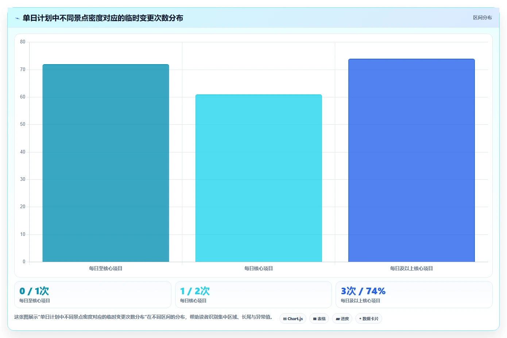Click y-axis tick label 30
Viewport: 507px width, 338px height.
[x=23, y=179]
